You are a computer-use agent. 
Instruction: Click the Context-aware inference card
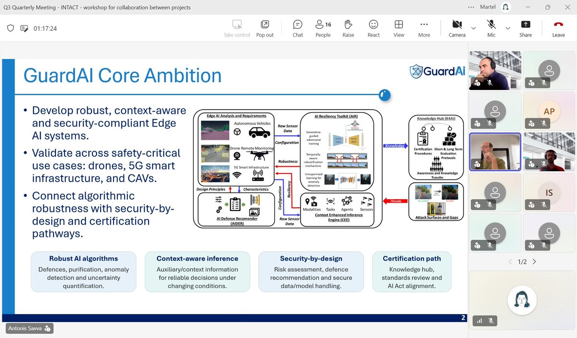point(197,272)
